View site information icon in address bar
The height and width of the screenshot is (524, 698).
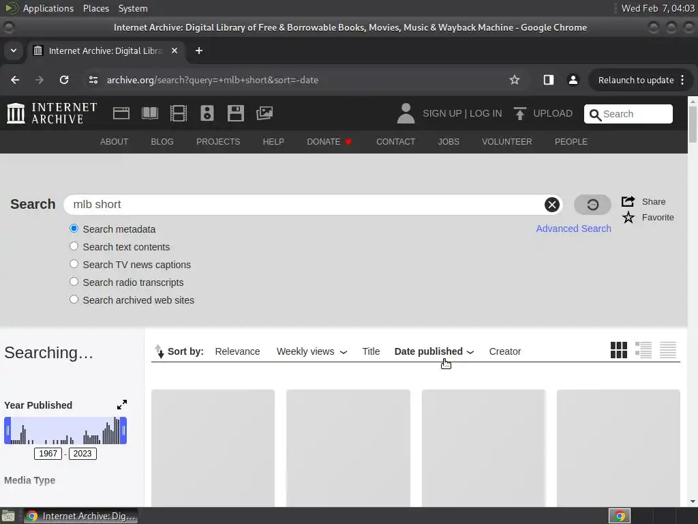(93, 80)
